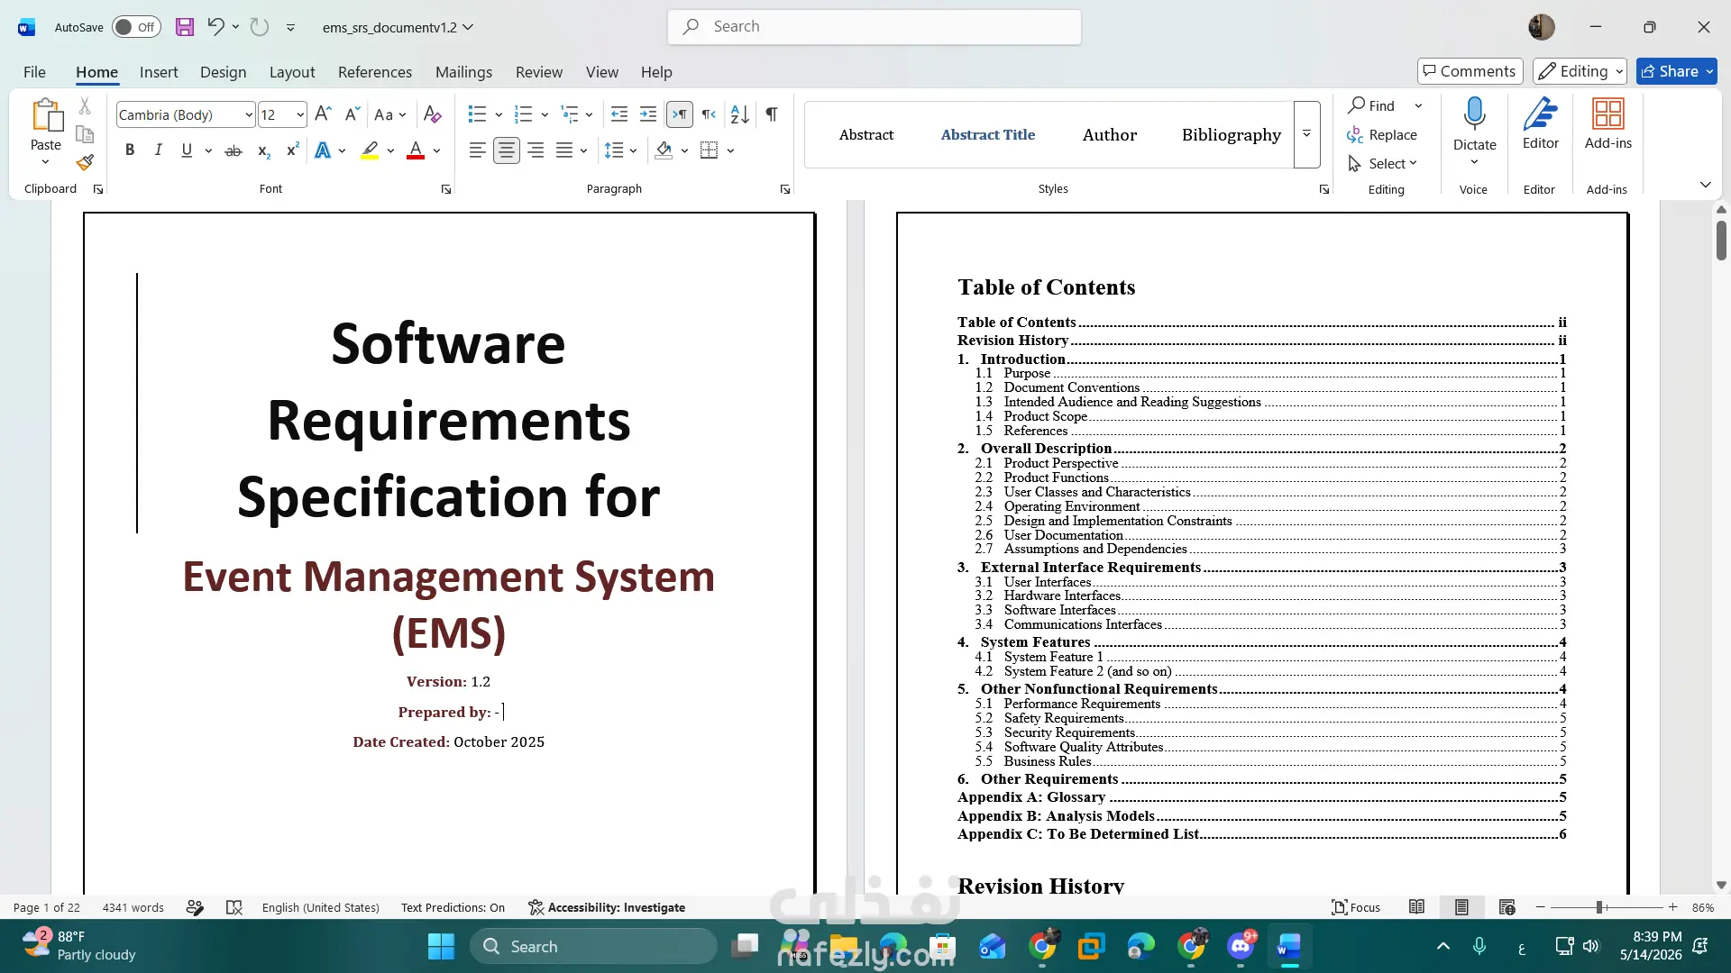Switch to Web Layout view
The image size is (1731, 973).
click(1507, 907)
